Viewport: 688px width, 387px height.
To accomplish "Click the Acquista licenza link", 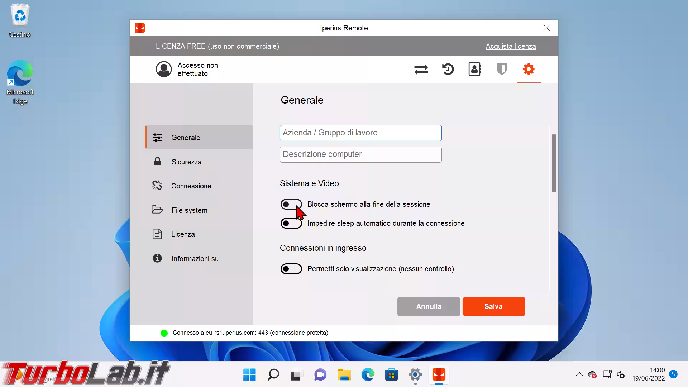I will (x=511, y=46).
